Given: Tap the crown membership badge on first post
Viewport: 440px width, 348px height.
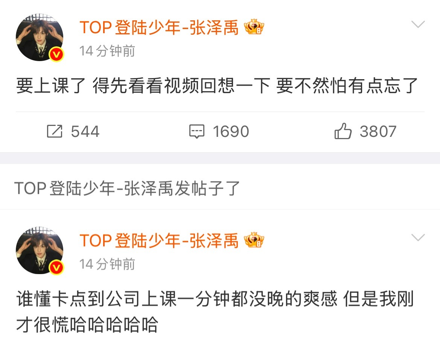Looking at the screenshot, I should 254,27.
